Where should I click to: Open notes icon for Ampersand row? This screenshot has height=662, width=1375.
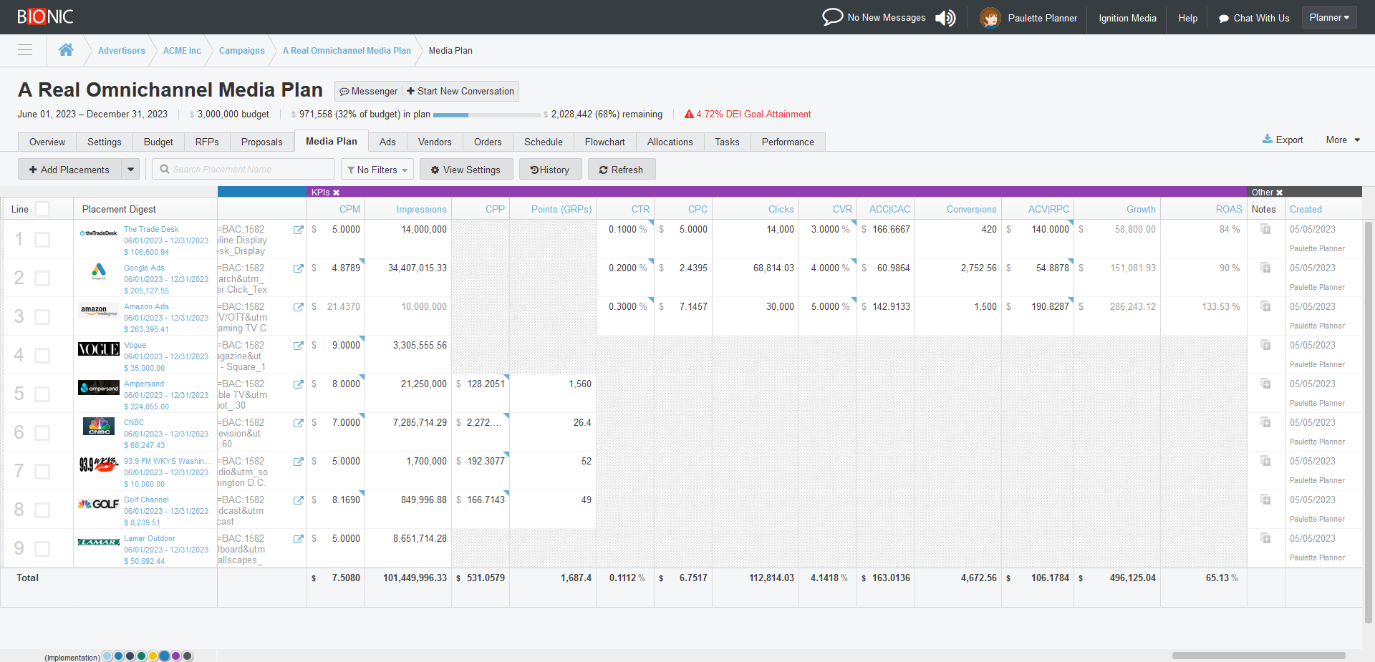coord(1265,384)
